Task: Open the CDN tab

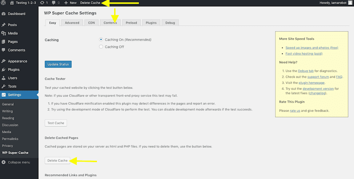Action: coord(91,23)
